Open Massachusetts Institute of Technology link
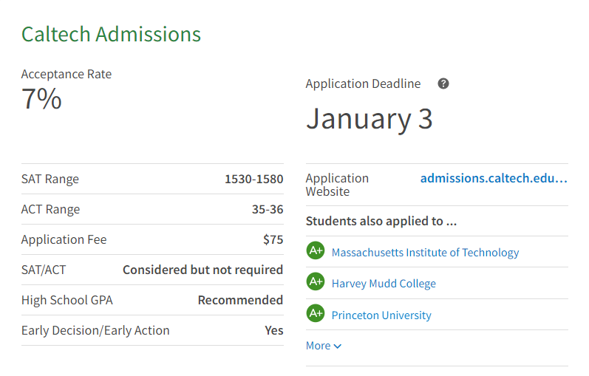 (x=425, y=253)
